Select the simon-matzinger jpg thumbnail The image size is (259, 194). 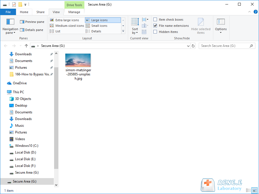78,60
